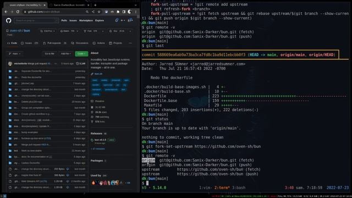The height and width of the screenshot is (198, 352).
Task: Click folder icon in 'Update Dockerfile' row
Action: coord(10,163)
